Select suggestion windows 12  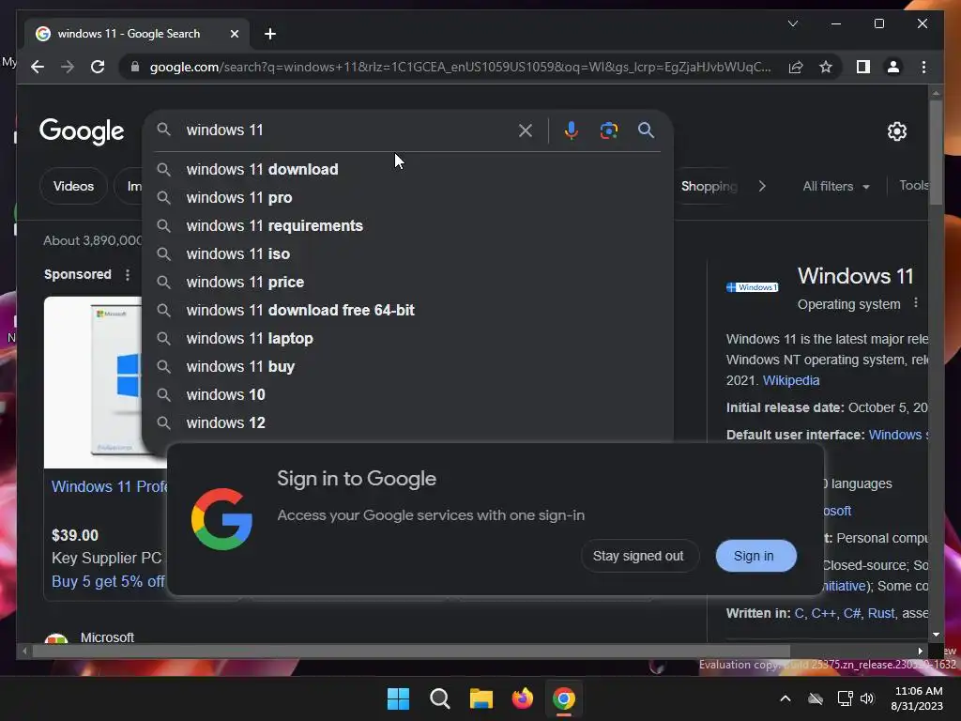(x=407, y=423)
